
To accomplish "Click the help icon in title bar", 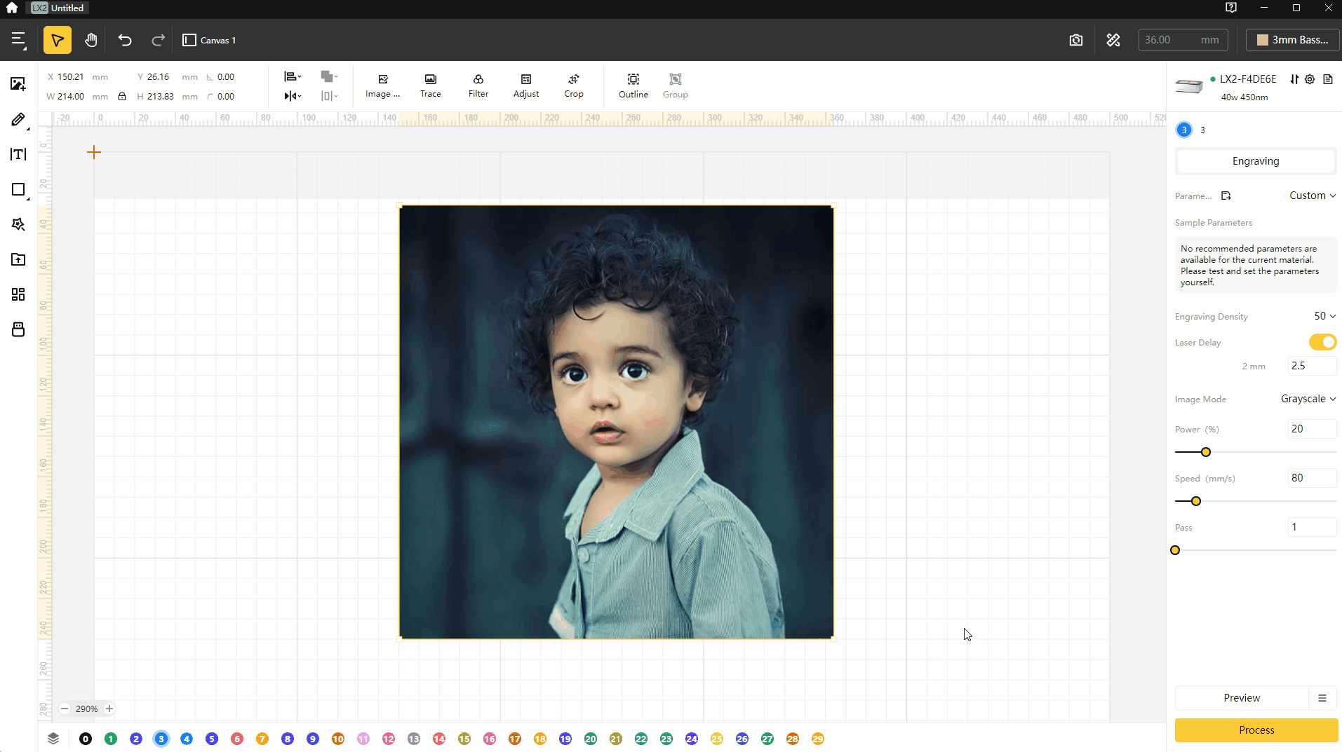I will (1231, 8).
